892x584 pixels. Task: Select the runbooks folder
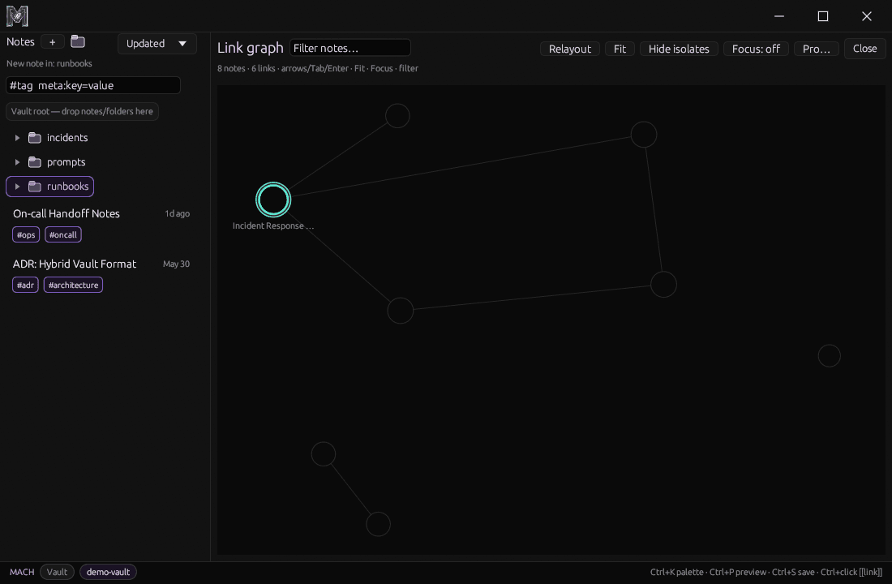point(67,187)
